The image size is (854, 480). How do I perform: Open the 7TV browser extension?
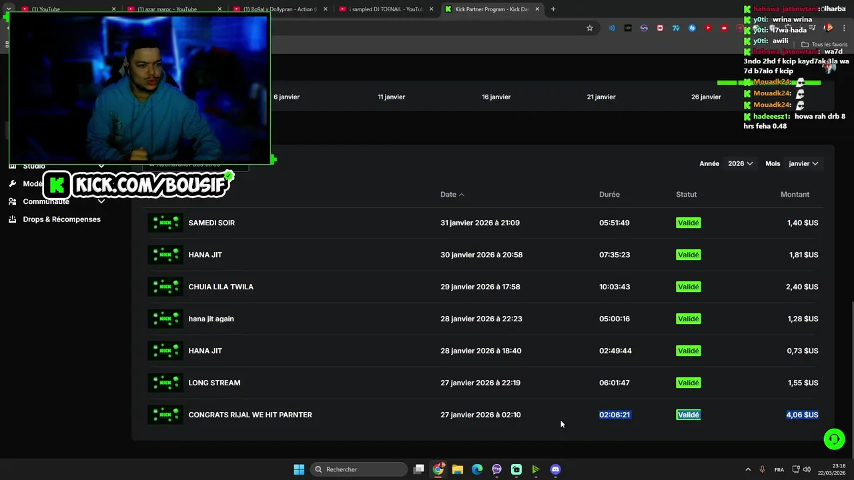676,28
